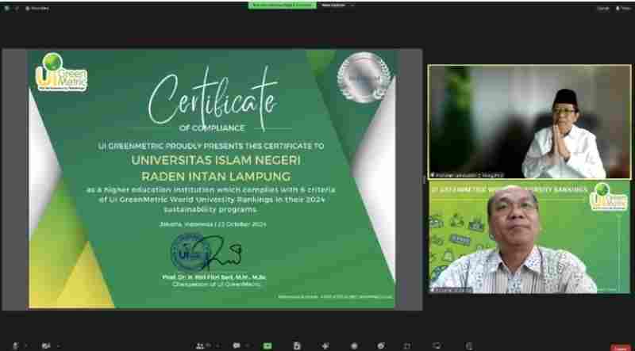This screenshot has height=351, width=635.
Task: Click the shared certificate of compliance slide
Action: (212, 178)
